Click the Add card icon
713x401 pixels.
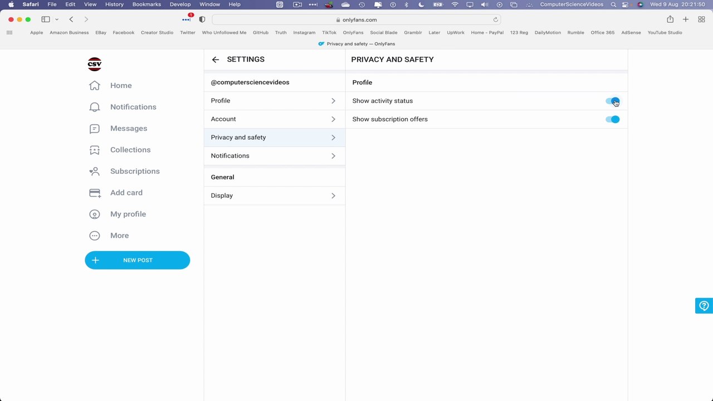click(95, 193)
